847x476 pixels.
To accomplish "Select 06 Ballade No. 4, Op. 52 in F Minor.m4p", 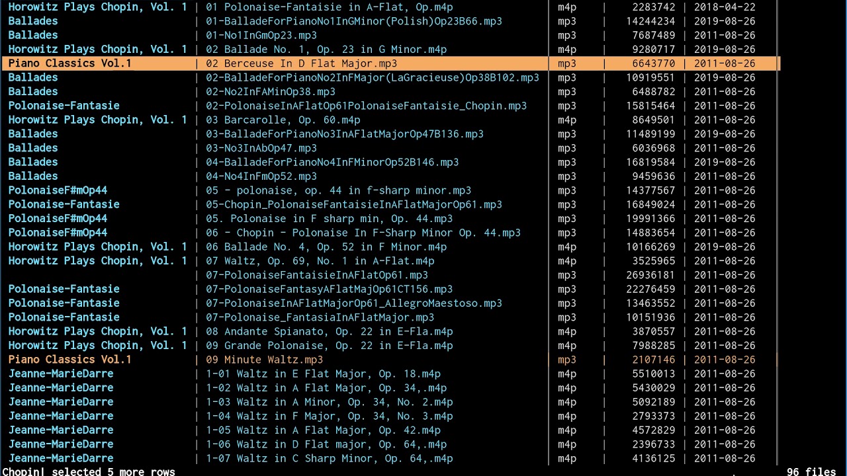I will pyautogui.click(x=326, y=247).
